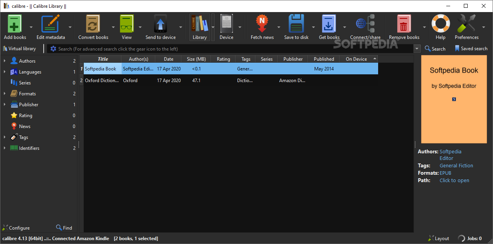Expand the Formats category

click(x=4, y=94)
